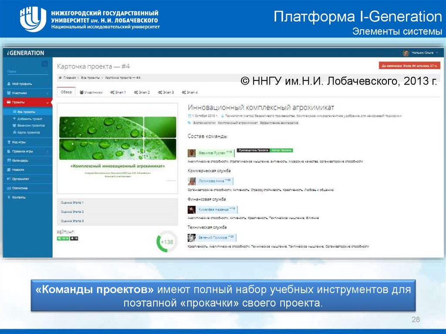Open the Участники tab in project card
446x334 pixels.
click(91, 92)
